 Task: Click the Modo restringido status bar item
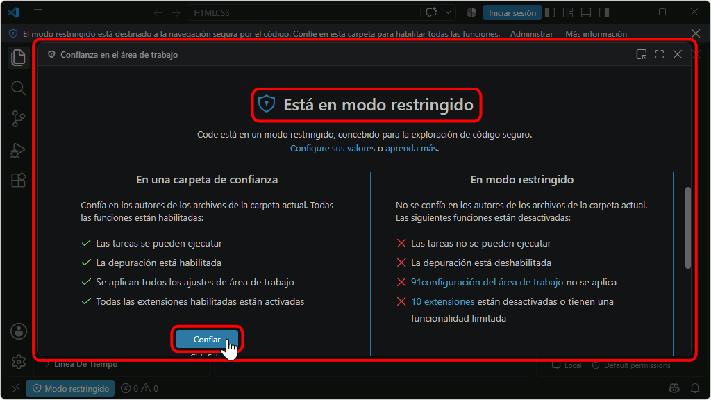tap(70, 389)
